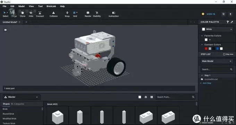Viewport: 236px width, 125px height.
Task: Open the Instruction maker
Action: (x=113, y=14)
